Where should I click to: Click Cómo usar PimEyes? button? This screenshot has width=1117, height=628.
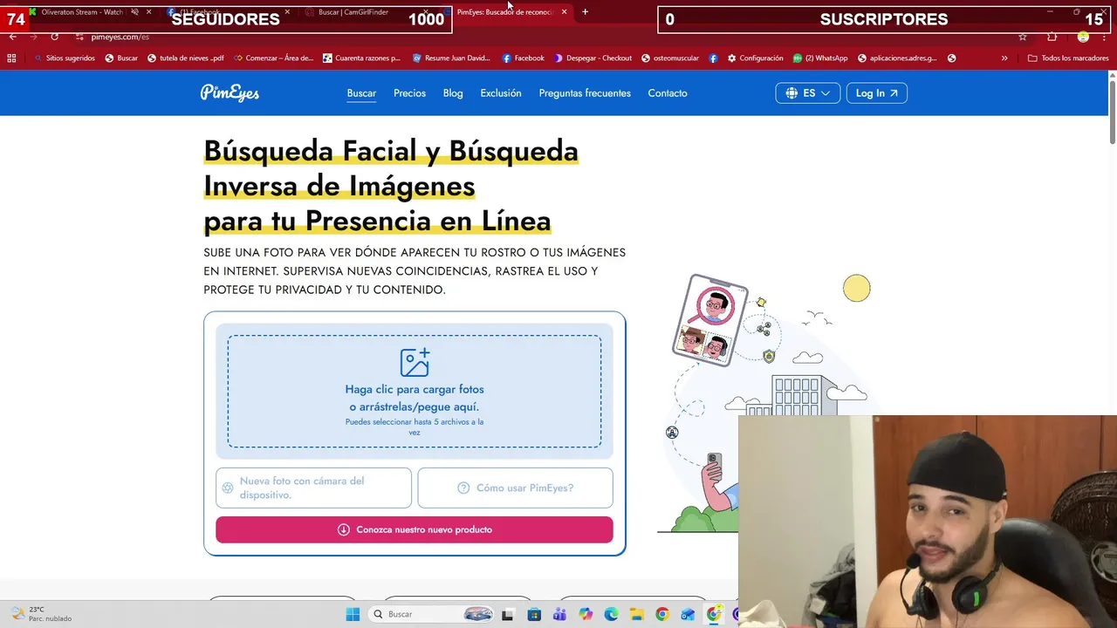[x=515, y=488]
